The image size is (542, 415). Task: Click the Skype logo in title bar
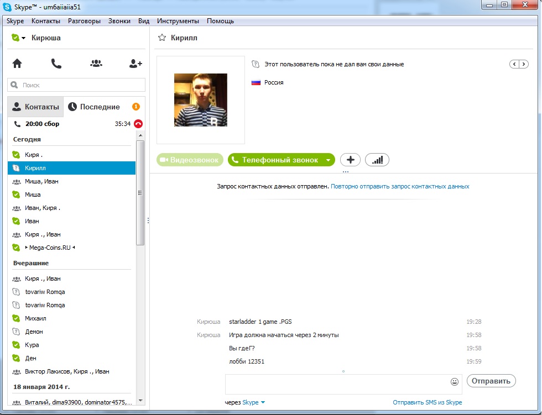[7, 7]
